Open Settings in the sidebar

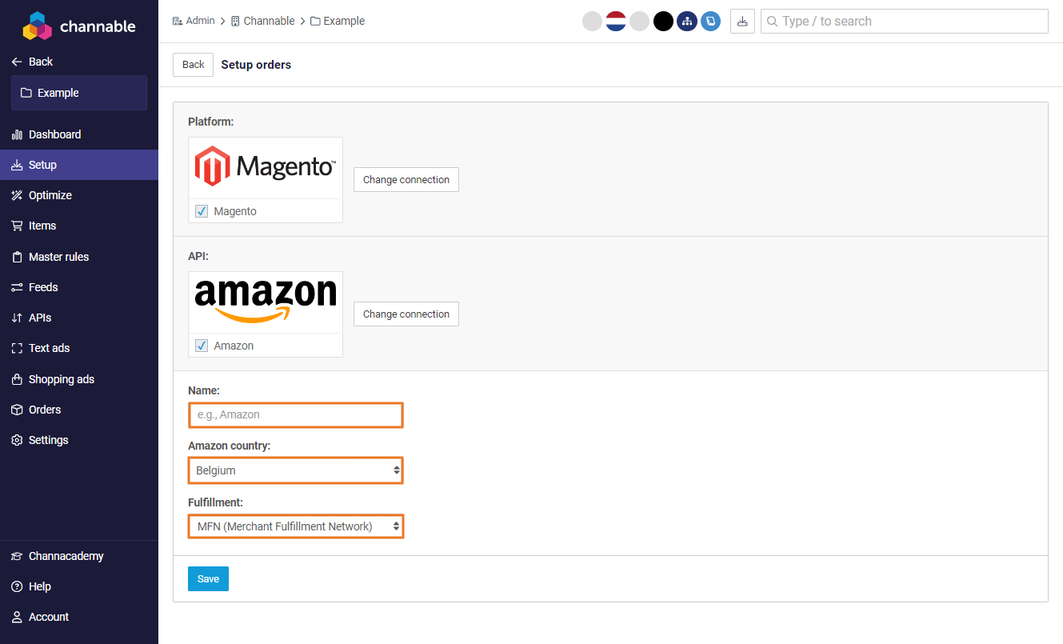[79, 440]
